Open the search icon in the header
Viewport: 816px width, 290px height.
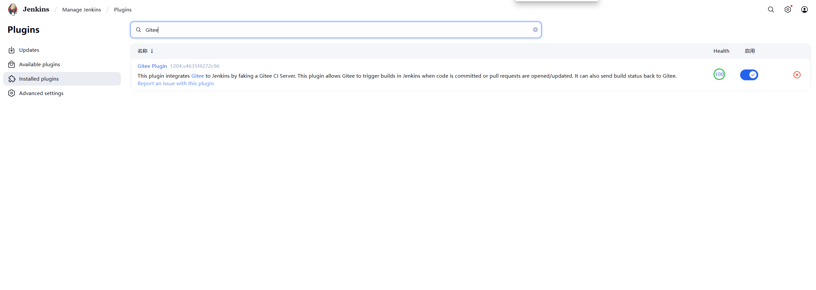pyautogui.click(x=771, y=10)
